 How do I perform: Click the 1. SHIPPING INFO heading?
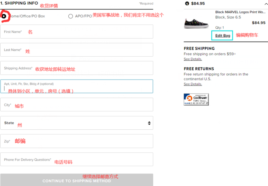point(19,3)
